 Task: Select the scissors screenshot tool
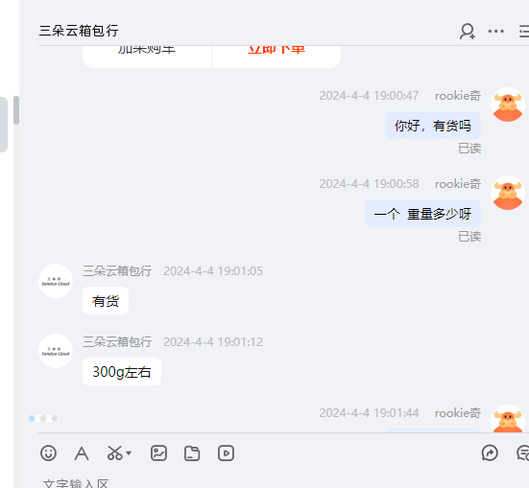(114, 453)
